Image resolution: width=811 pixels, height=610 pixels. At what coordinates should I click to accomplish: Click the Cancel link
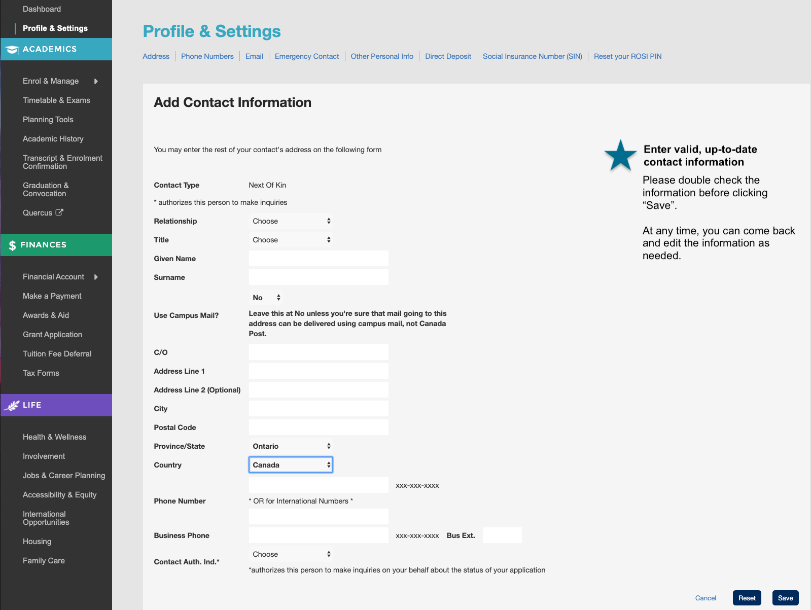[706, 598]
